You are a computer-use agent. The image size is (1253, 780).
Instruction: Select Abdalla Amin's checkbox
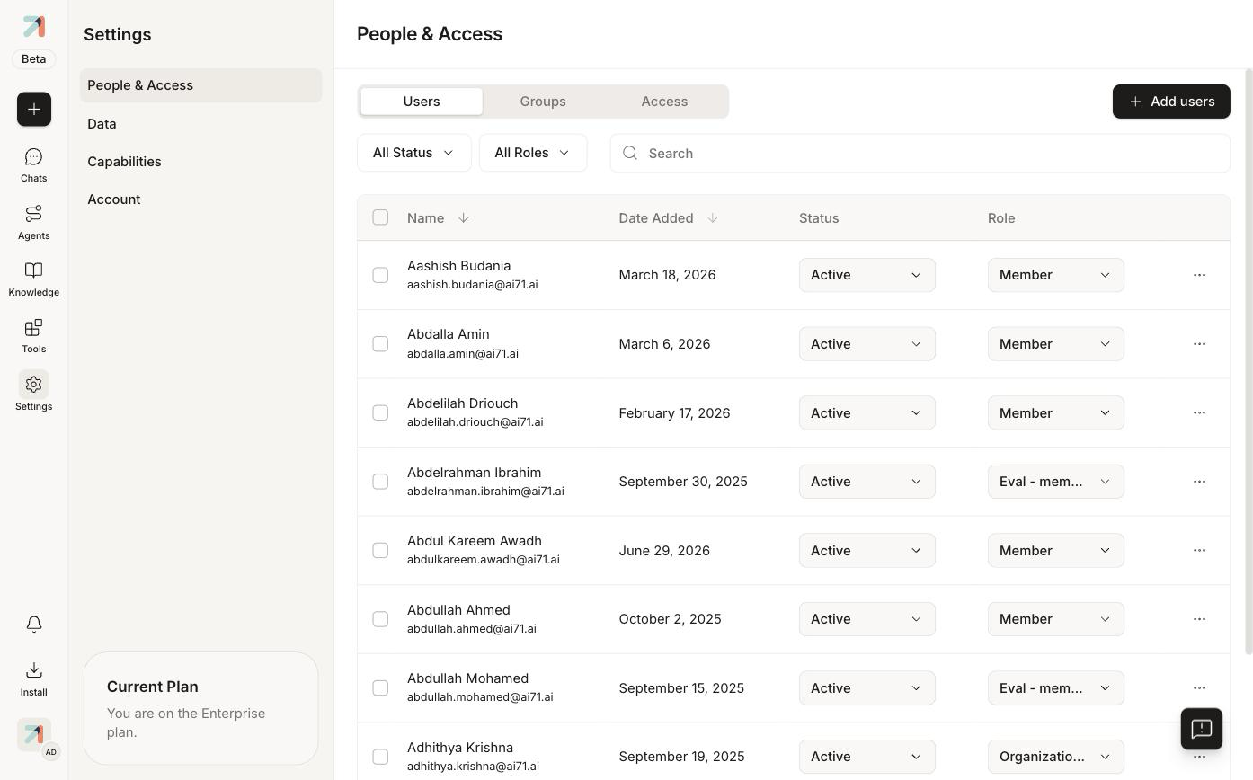380,344
